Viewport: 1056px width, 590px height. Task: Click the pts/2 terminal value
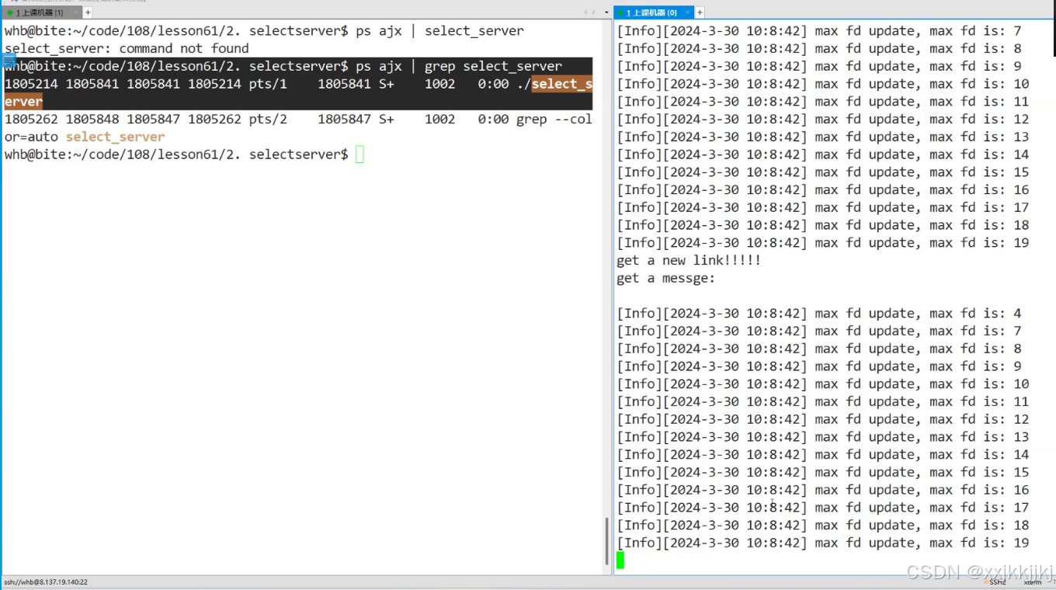268,119
